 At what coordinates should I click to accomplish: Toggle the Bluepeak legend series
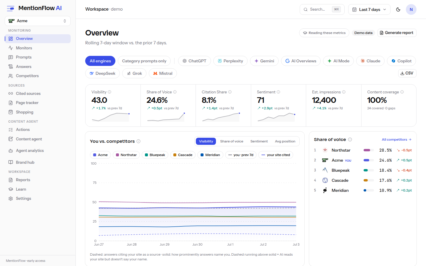click(155, 155)
